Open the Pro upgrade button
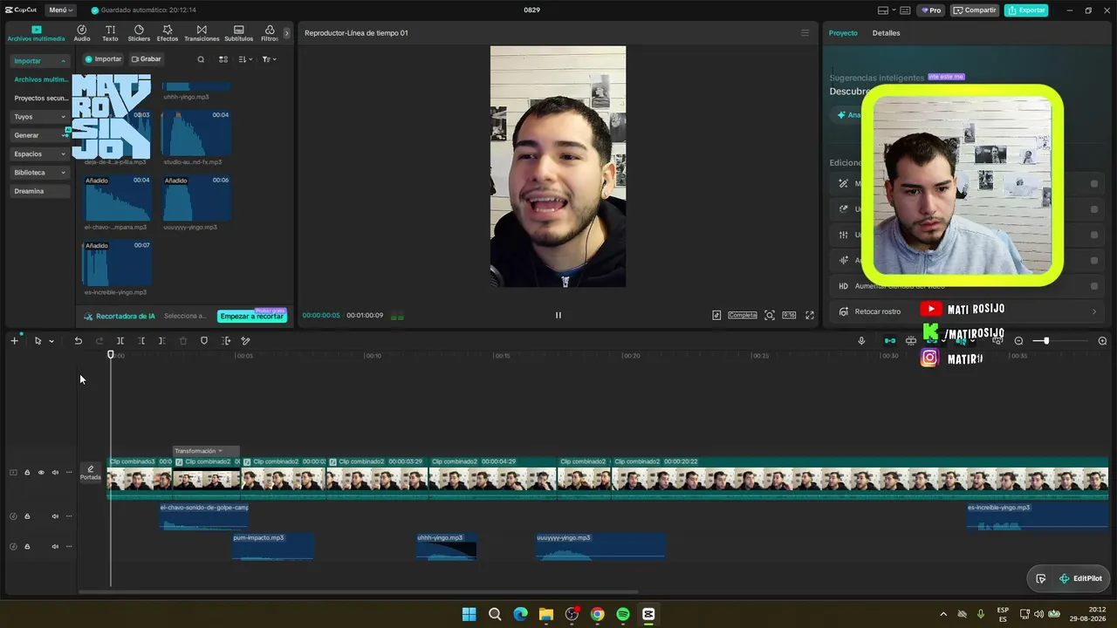This screenshot has height=628, width=1117. tap(932, 10)
